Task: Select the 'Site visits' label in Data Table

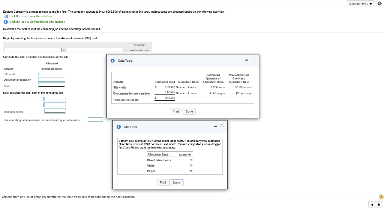Action: (120, 87)
